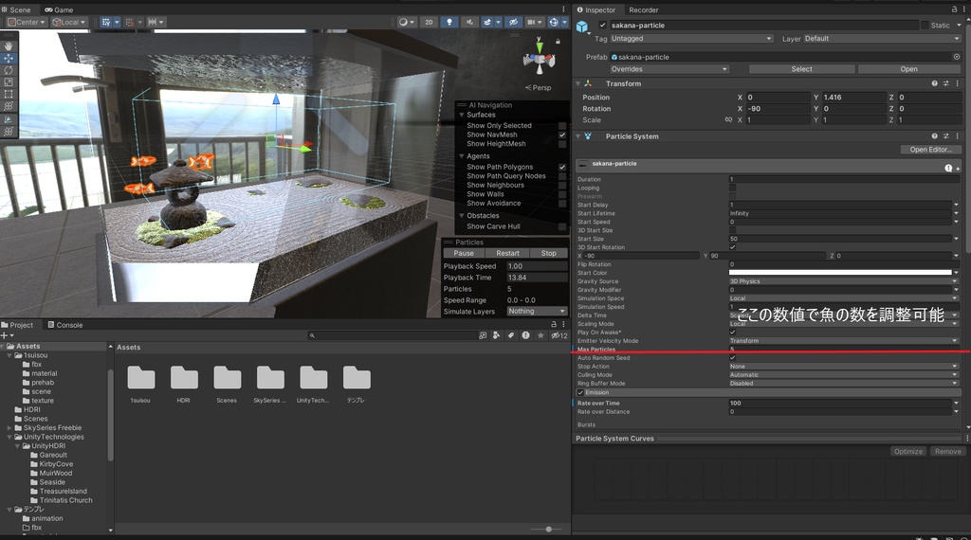Enable the Static checkbox
The width and height of the screenshot is (971, 540).
925,26
